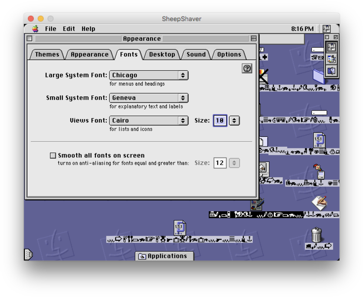
Task: Select the 1.5.1 document icon at bottom center
Action: pos(179,228)
